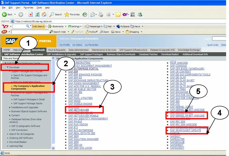Open the Knowledge Exchange tab

(189, 50)
